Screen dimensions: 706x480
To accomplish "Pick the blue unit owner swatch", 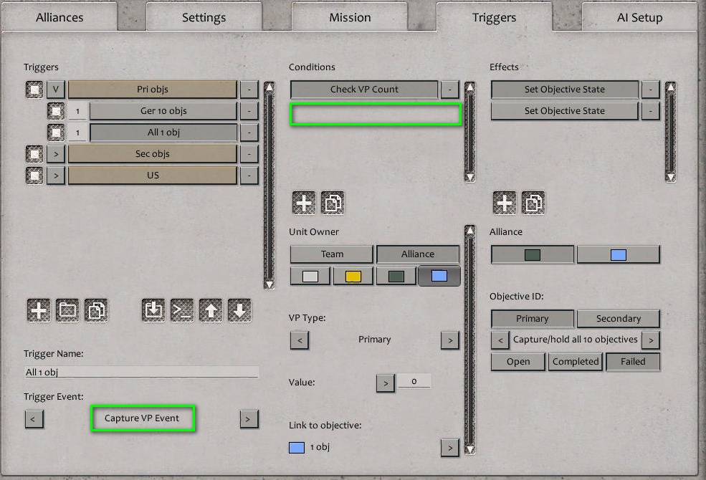I will (x=439, y=276).
